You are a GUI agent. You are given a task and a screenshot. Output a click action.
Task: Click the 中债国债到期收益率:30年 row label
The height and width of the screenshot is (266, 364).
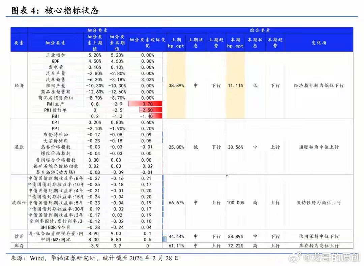tap(56, 209)
